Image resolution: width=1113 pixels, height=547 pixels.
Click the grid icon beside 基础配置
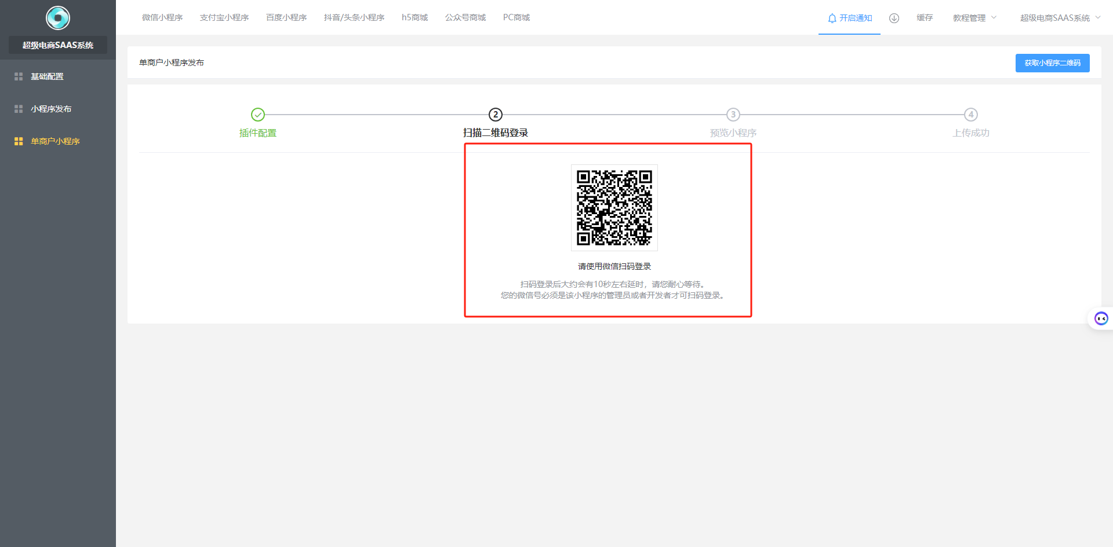(x=19, y=76)
